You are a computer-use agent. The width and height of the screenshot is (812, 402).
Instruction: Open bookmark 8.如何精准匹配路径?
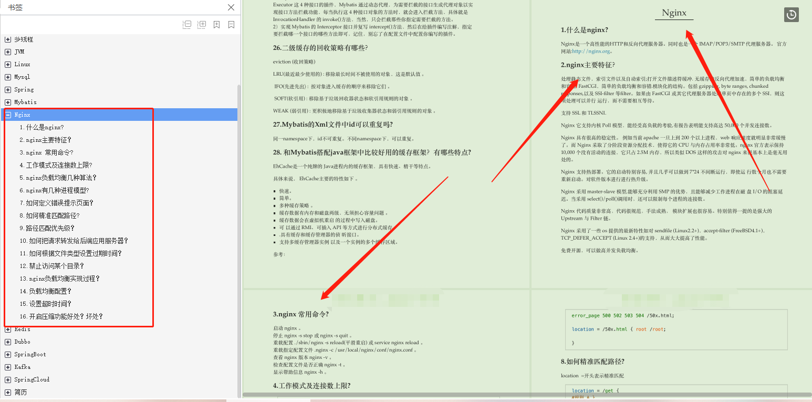49,215
